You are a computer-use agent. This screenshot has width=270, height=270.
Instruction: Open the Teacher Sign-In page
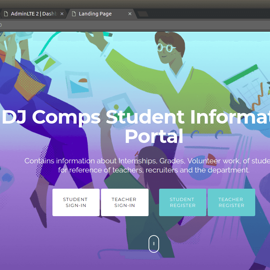pos(125,202)
